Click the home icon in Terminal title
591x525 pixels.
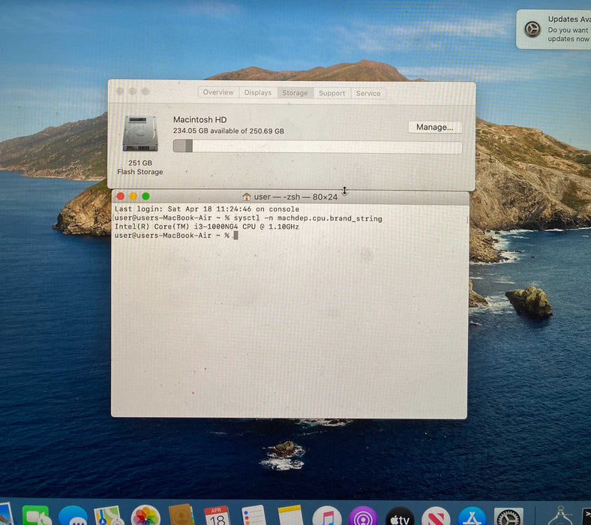(x=247, y=196)
